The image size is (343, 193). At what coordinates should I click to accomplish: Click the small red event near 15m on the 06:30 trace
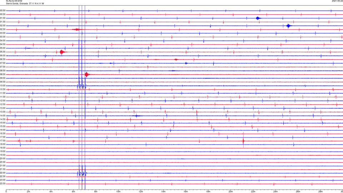[x=176, y=60]
